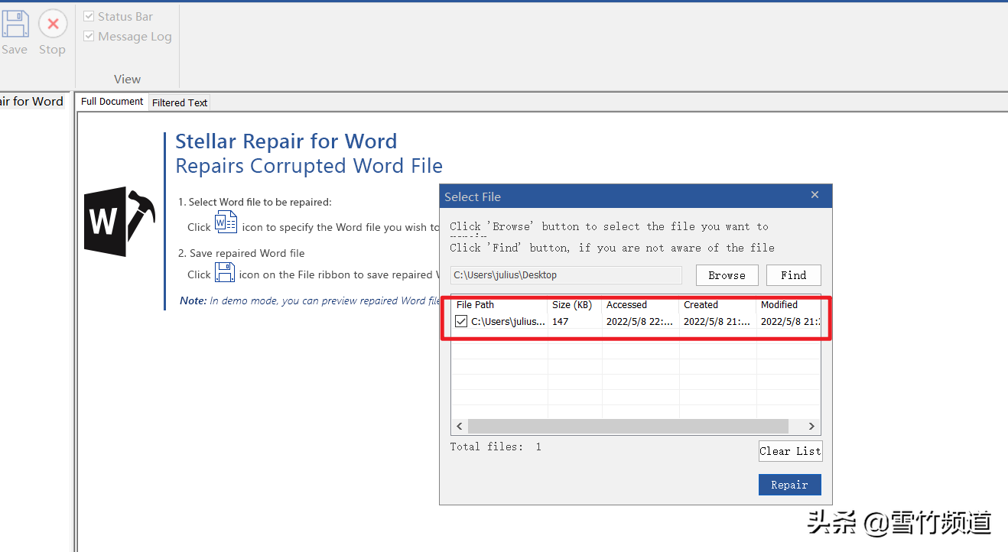Toggle the Message Log checkbox
The image size is (1008, 552).
click(89, 36)
